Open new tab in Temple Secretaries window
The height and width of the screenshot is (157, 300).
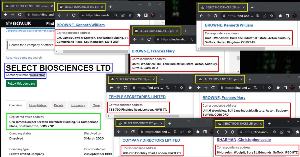[x=162, y=79]
